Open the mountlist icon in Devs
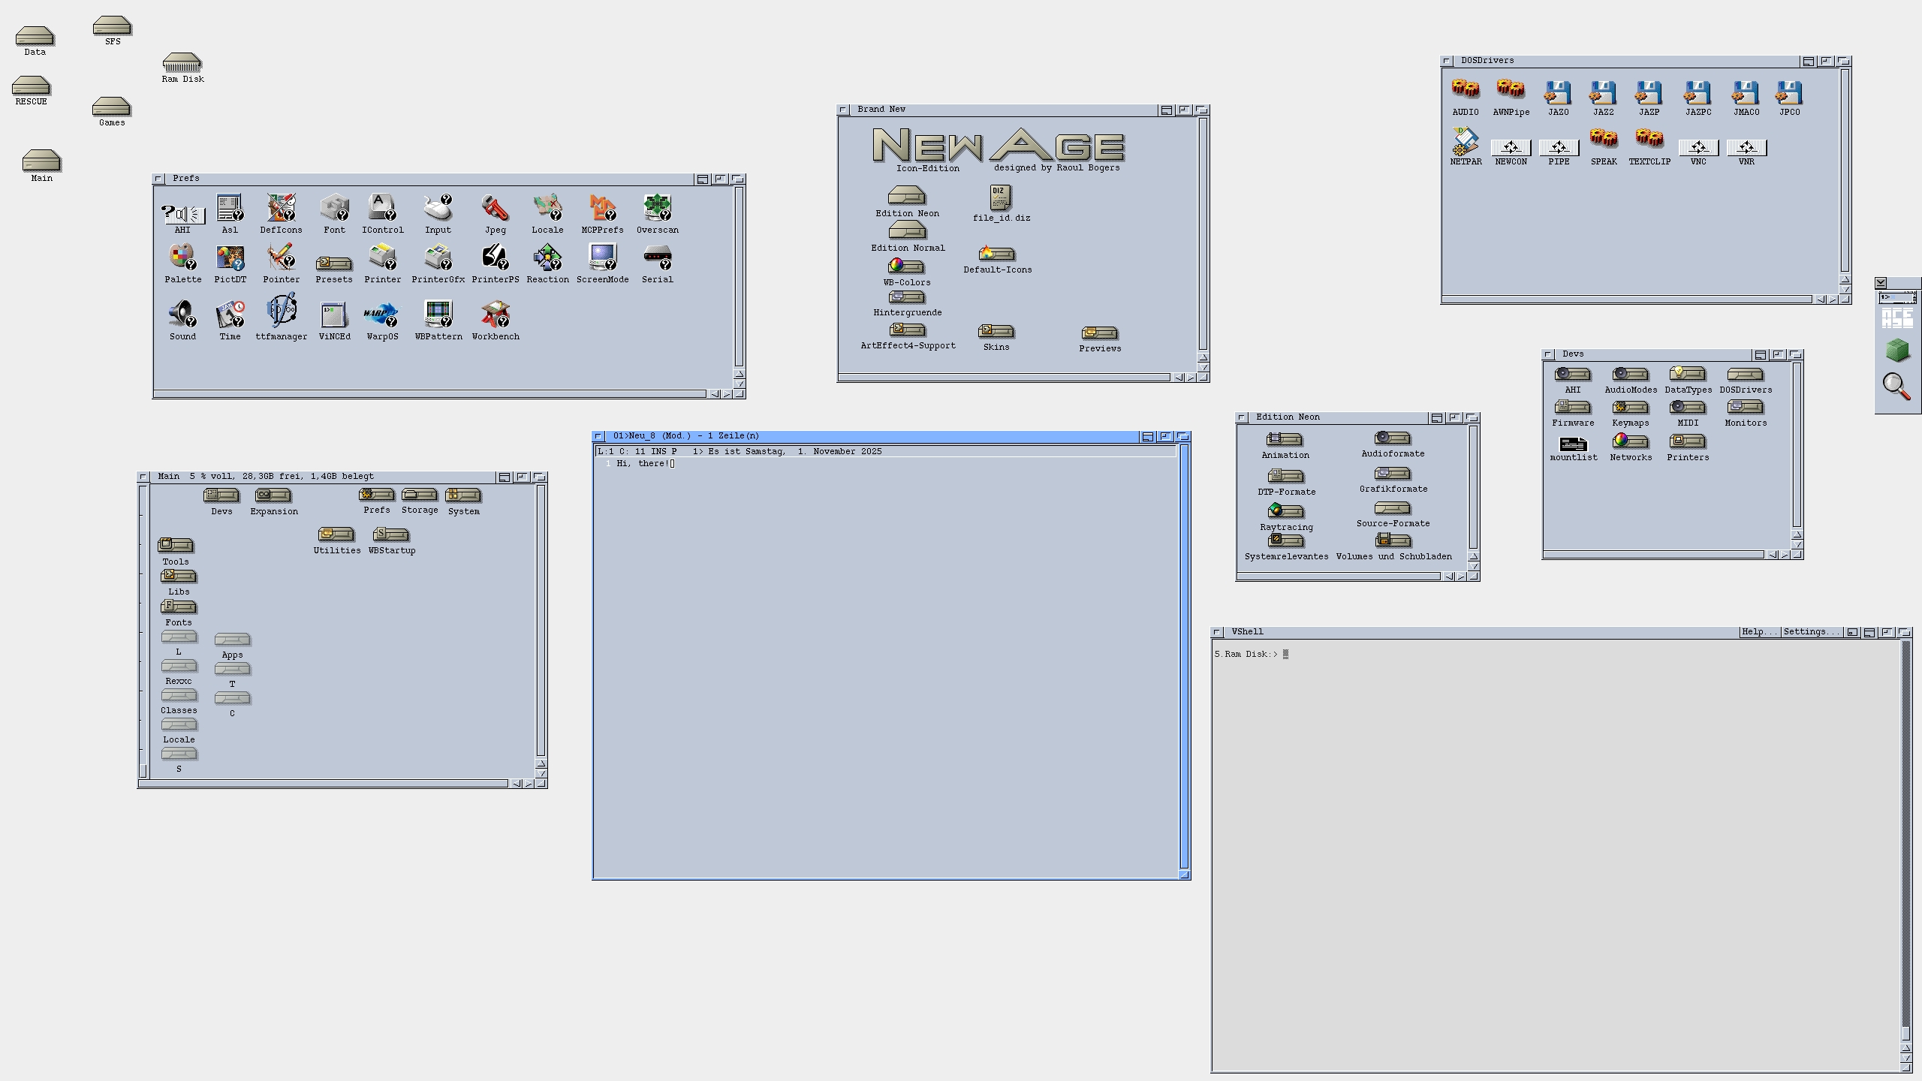Screen dimensions: 1922x1081 (1573, 444)
